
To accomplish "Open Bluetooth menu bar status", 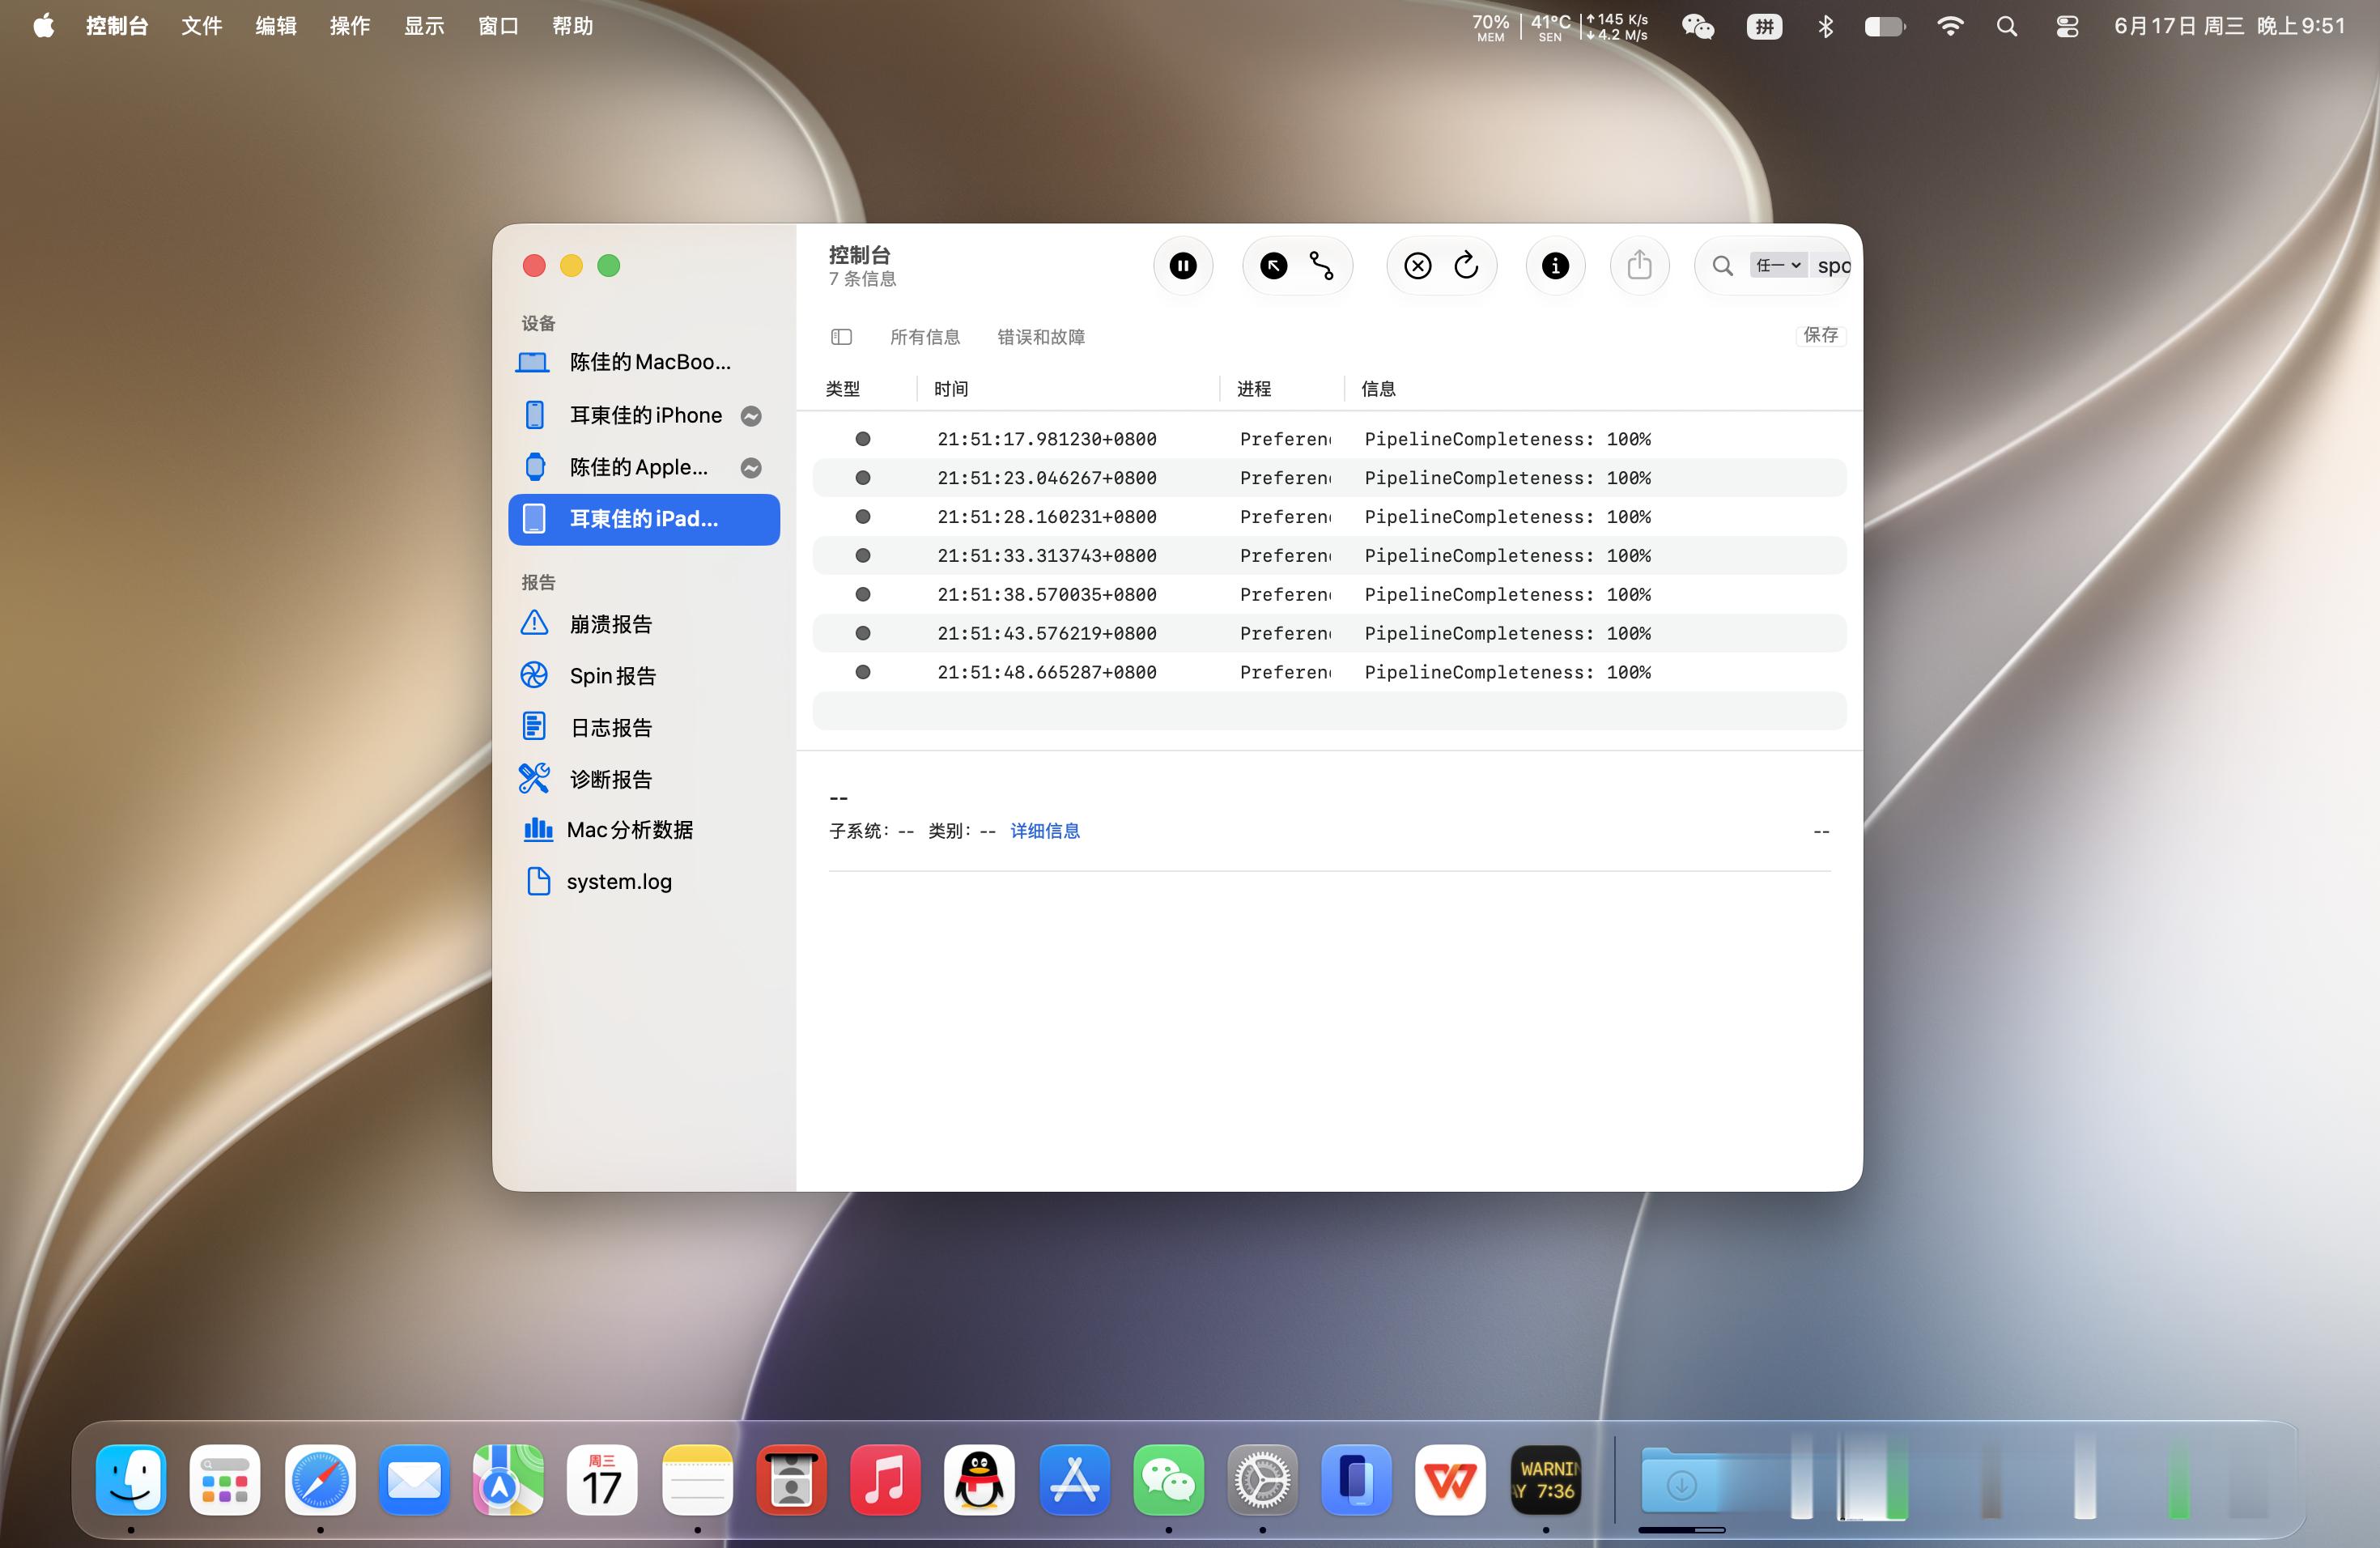I will [x=1825, y=26].
